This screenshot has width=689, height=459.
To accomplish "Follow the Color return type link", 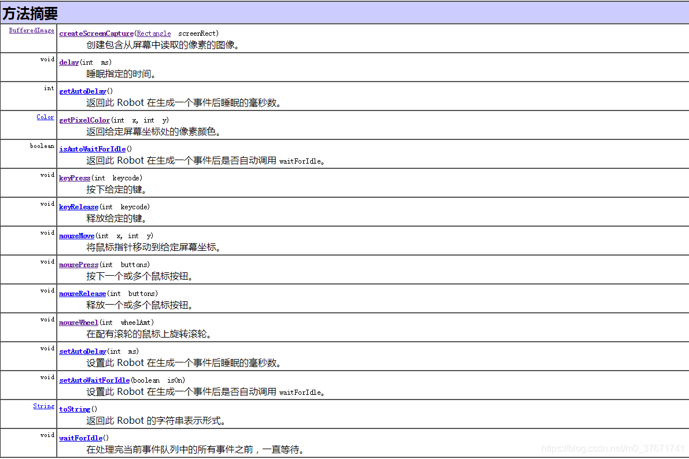I will click(x=45, y=117).
